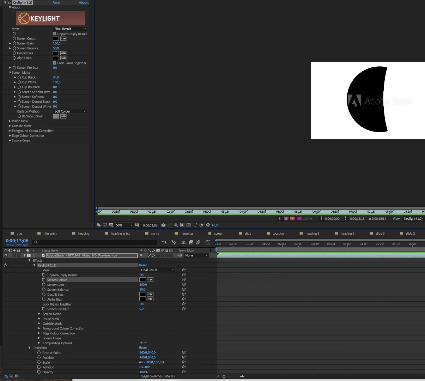Uncheck Unpremultiply Result checkbox

[x=55, y=34]
